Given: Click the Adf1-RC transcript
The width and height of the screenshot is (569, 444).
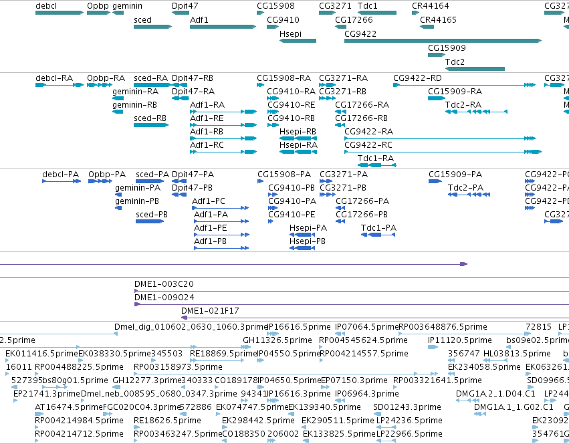Looking at the screenshot, I should click(x=223, y=152).
